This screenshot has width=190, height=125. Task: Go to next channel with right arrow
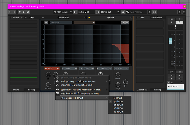(14, 12)
